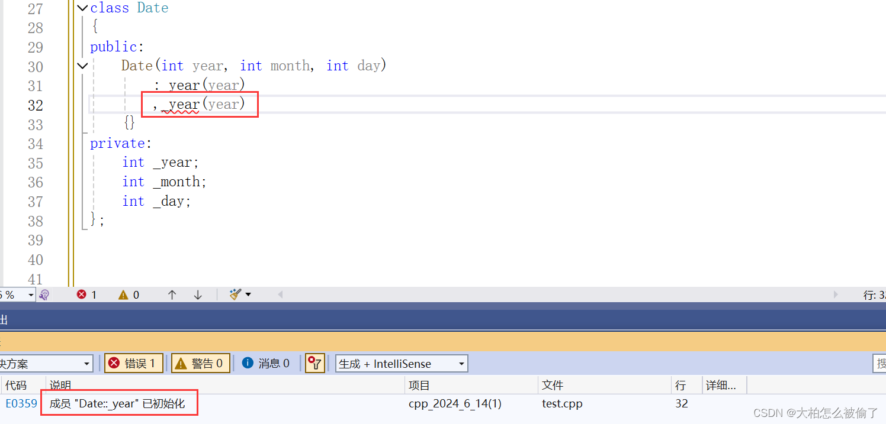Collapse the class Date code block
Viewport: 886px width, 424px height.
pos(82,8)
